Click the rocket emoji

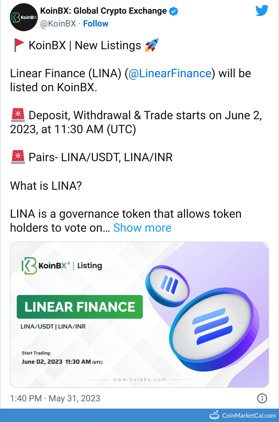(x=152, y=45)
